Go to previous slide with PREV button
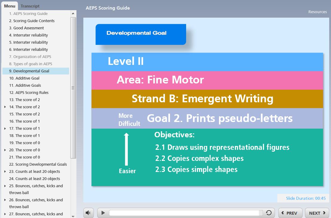 pyautogui.click(x=290, y=213)
